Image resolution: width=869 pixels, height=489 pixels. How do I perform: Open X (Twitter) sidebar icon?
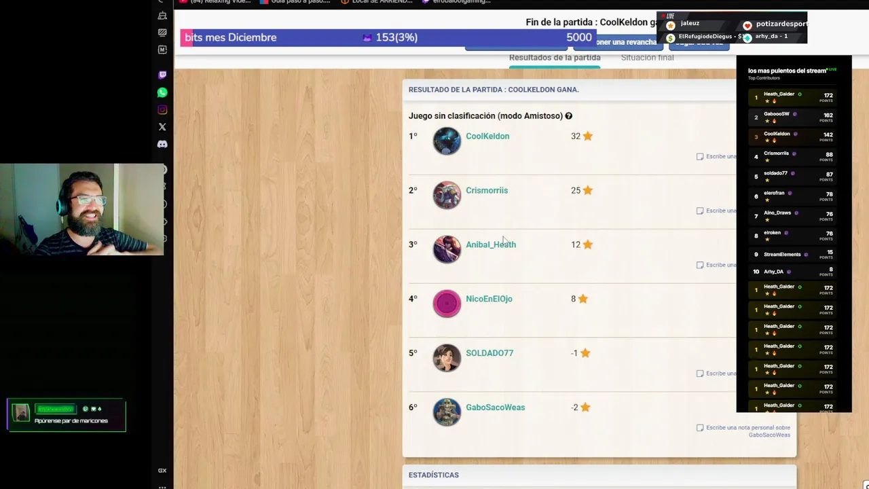pyautogui.click(x=162, y=127)
